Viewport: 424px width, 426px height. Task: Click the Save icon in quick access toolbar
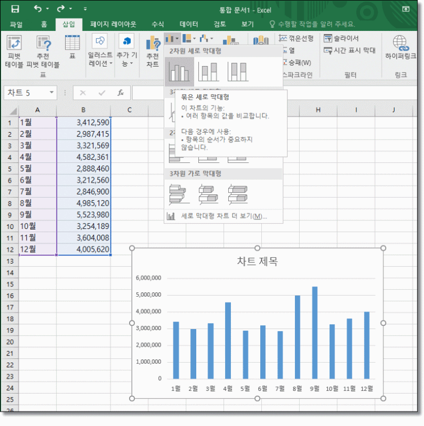(x=15, y=9)
